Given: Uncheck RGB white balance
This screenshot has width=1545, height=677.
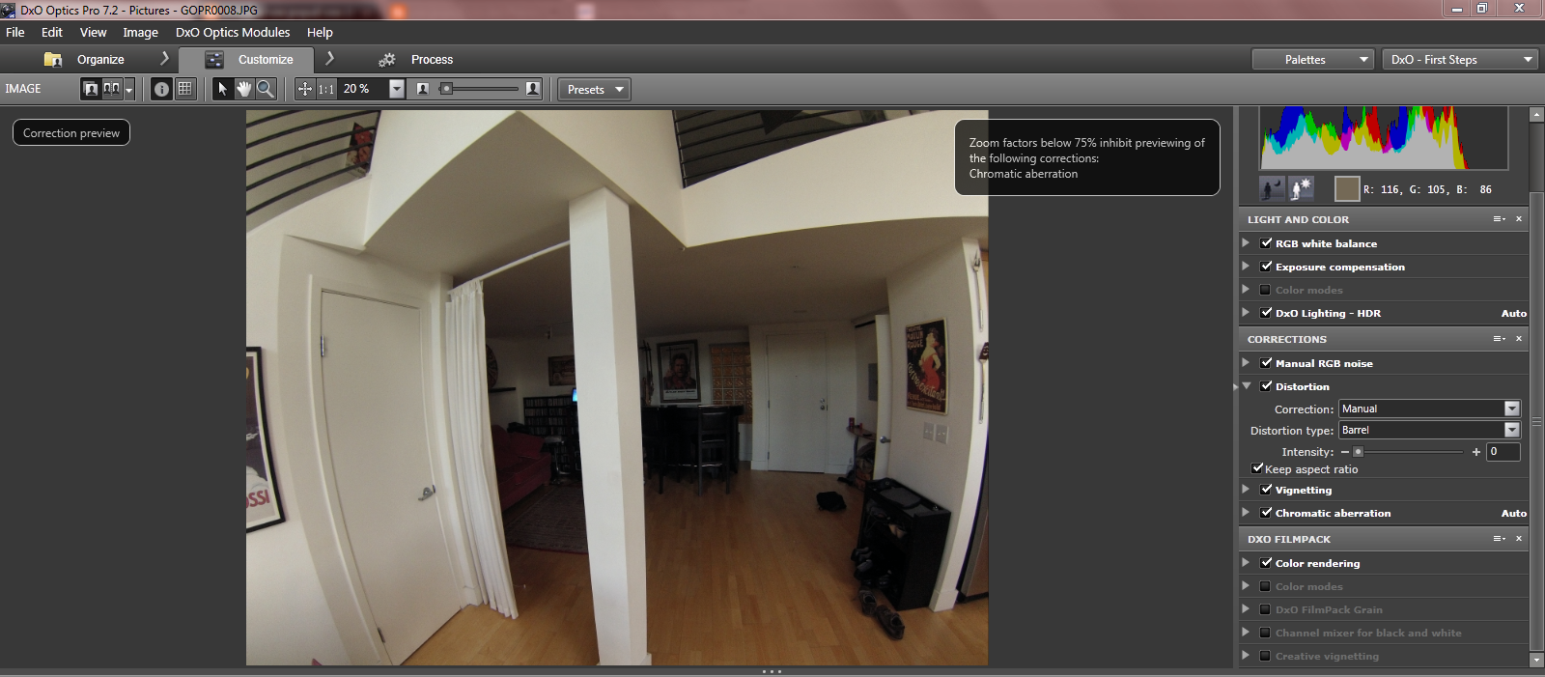Looking at the screenshot, I should pyautogui.click(x=1266, y=243).
